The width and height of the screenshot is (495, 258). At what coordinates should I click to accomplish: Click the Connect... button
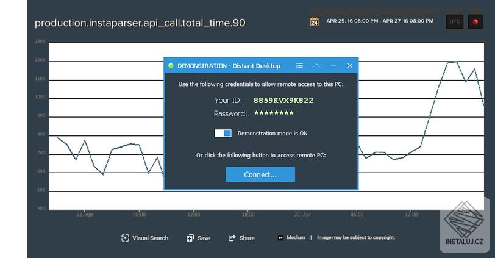pyautogui.click(x=260, y=174)
